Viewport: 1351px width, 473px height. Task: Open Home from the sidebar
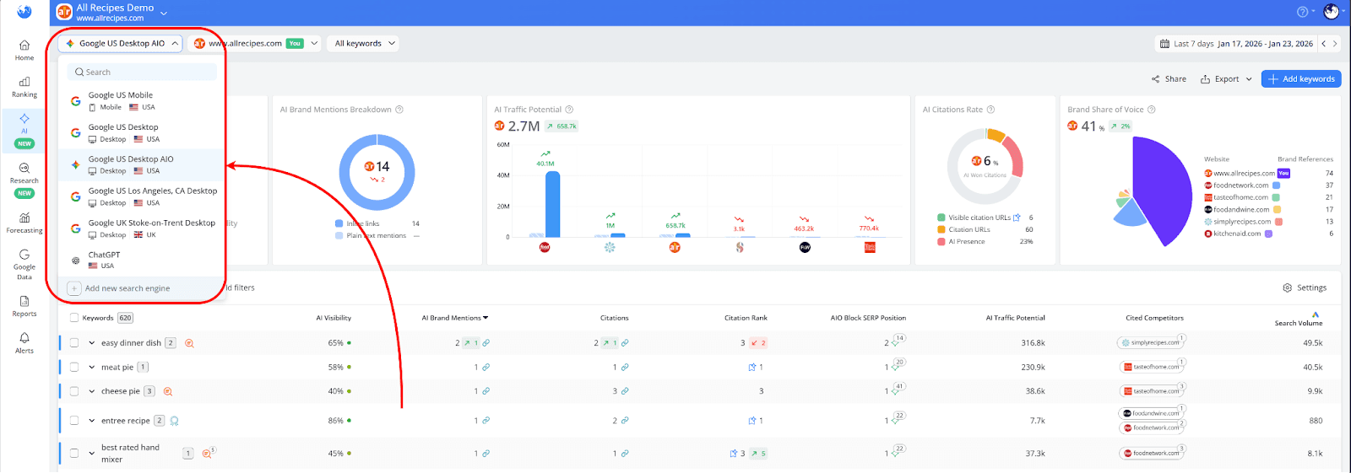(24, 51)
